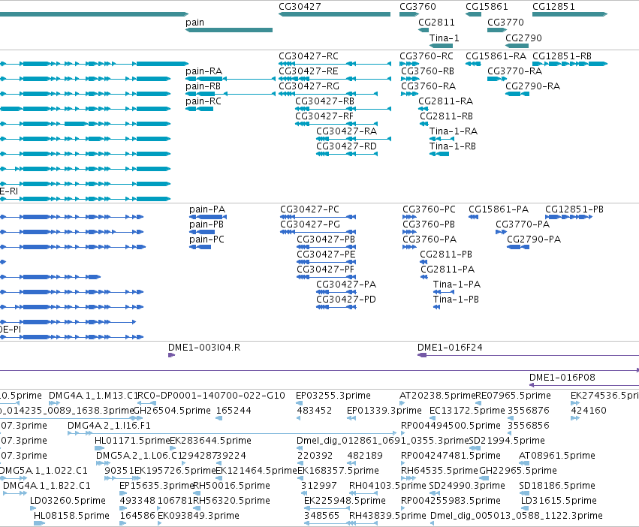639x527 pixels.
Task: Click the CG30427-RD transcript label
Action: pos(346,146)
